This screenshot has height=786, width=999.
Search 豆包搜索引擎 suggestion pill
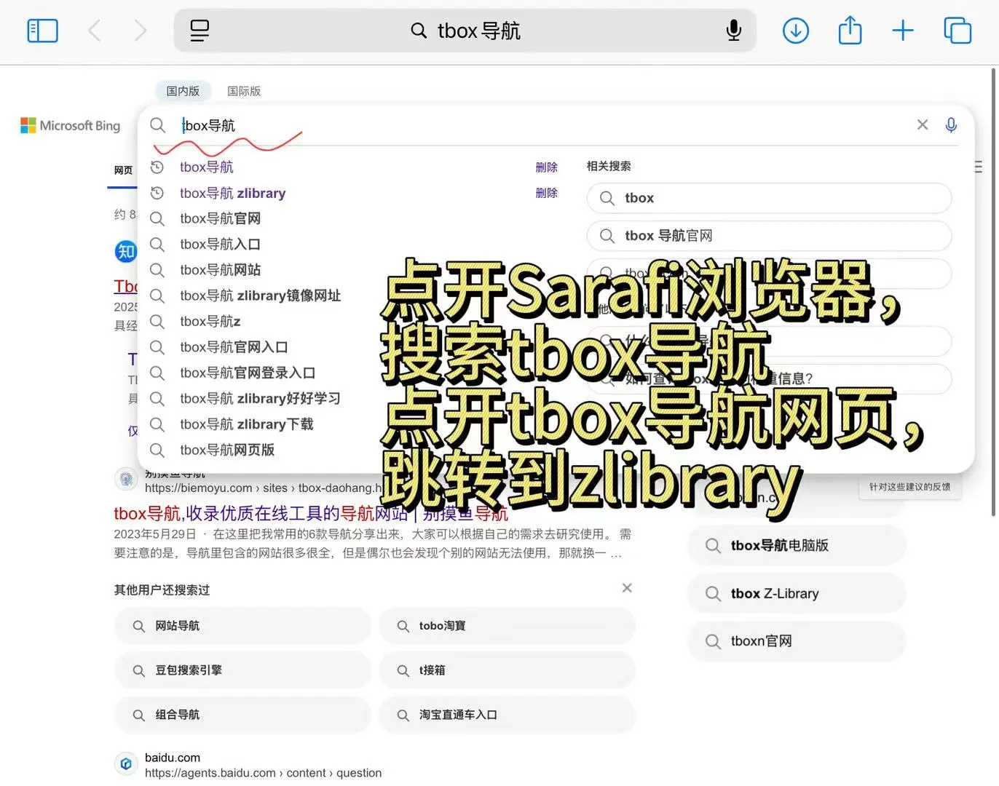point(242,670)
